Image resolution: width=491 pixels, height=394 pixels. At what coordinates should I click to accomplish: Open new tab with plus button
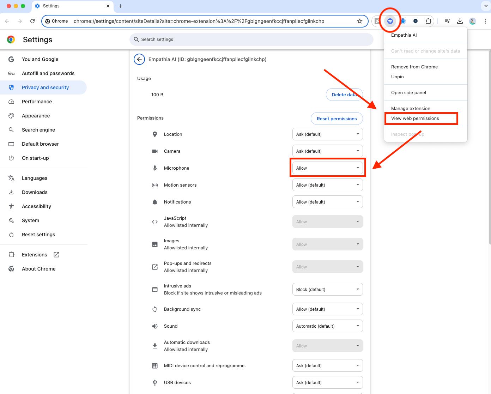point(121,6)
